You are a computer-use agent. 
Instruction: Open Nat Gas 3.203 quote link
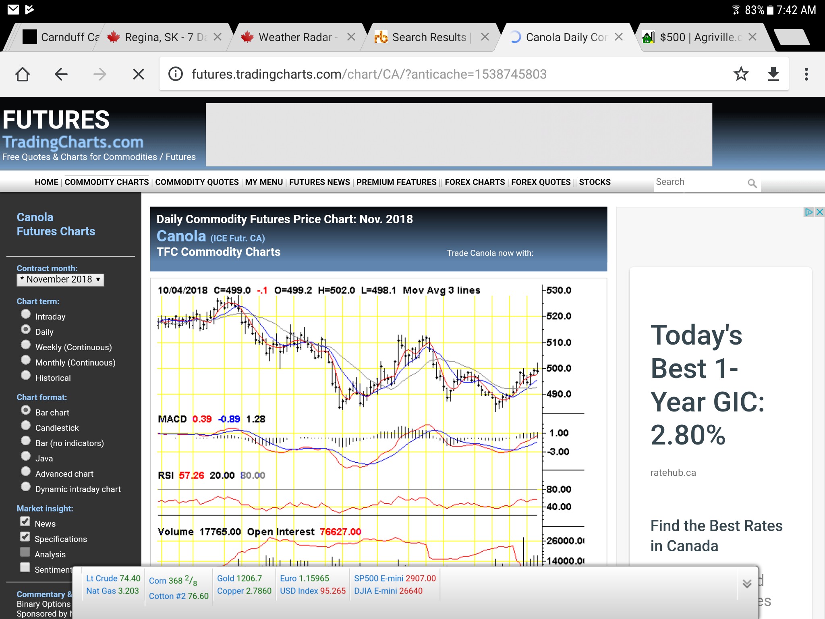(x=112, y=591)
